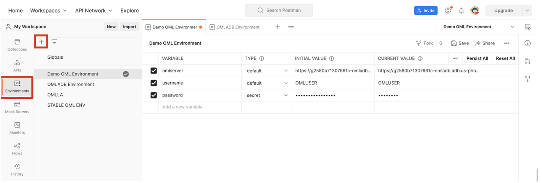The width and height of the screenshot is (542, 183).
Task: Click the Search Postman field
Action: tap(279, 10)
